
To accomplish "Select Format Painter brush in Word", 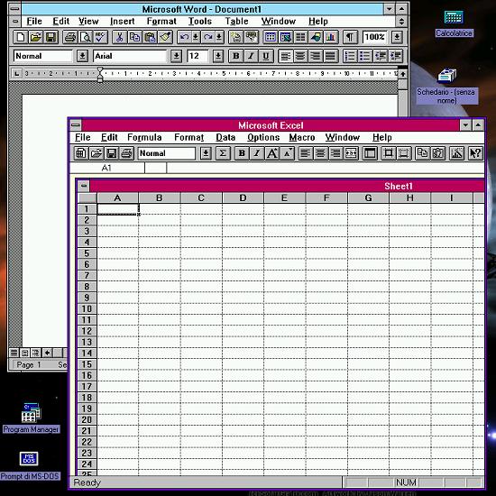I will click(x=165, y=37).
